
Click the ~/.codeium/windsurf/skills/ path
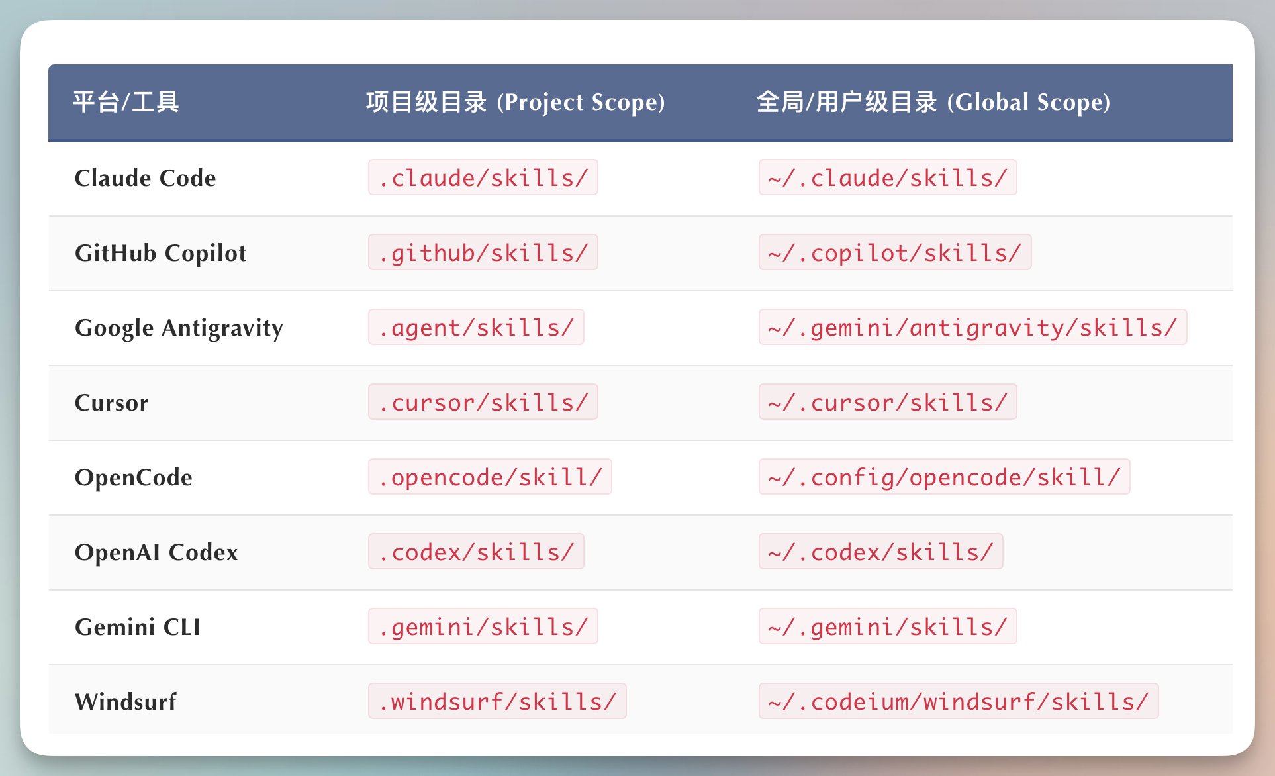point(958,701)
